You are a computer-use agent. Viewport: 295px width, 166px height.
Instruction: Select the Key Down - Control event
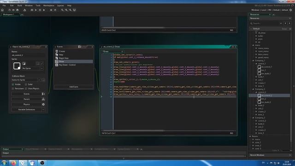[74, 65]
